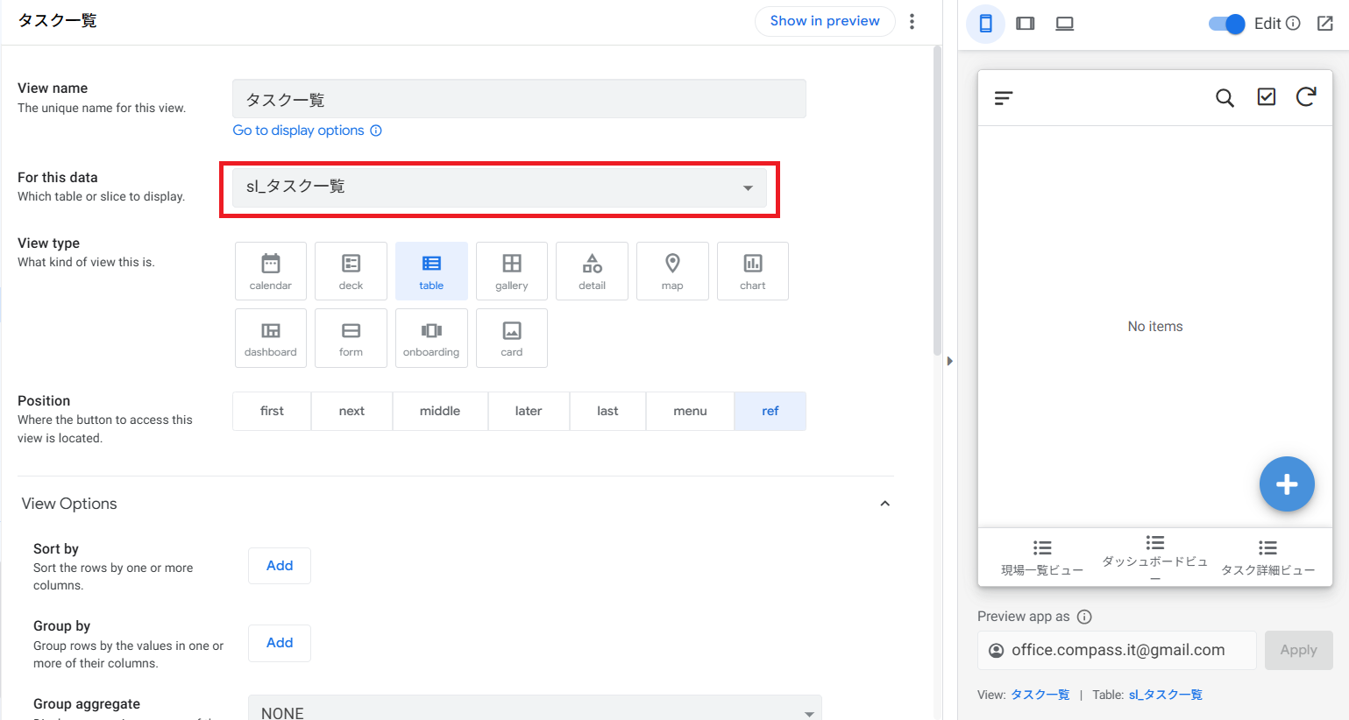
Task: Switch preview to desktop layout
Action: click(1064, 24)
